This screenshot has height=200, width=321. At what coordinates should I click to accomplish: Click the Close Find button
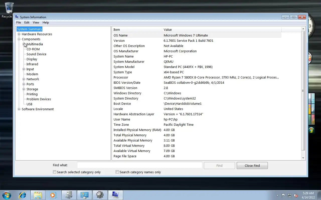(252, 165)
